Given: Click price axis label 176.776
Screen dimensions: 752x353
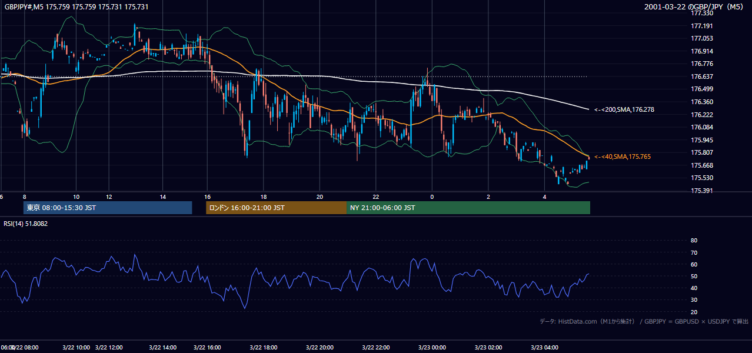Looking at the screenshot, I should tap(701, 64).
